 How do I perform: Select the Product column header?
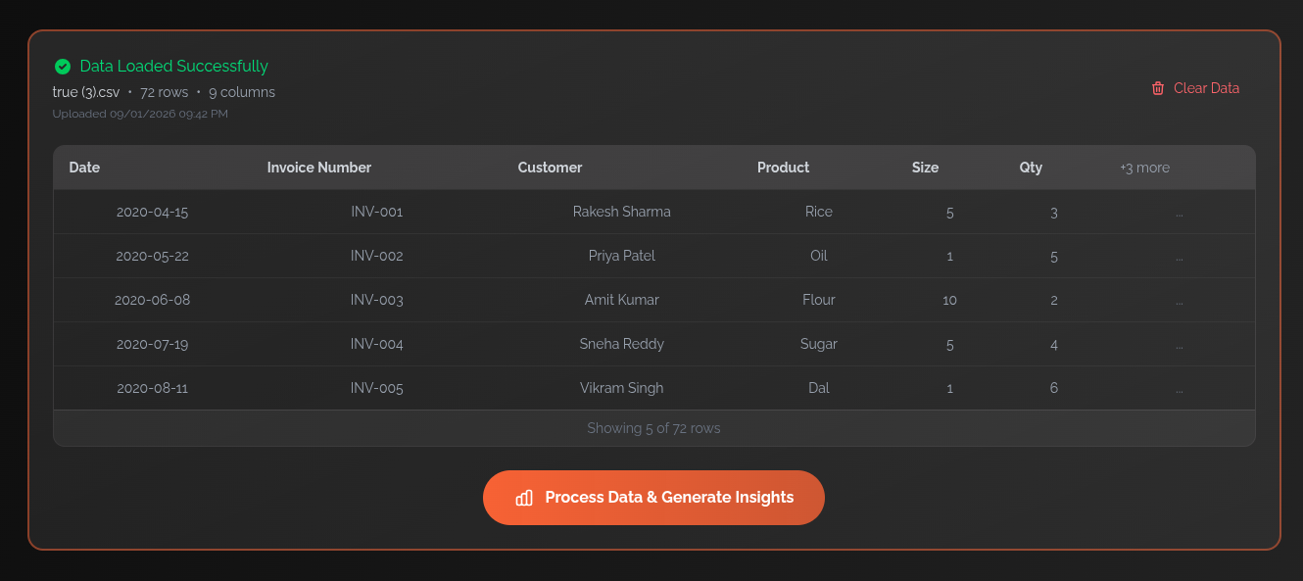coord(783,168)
